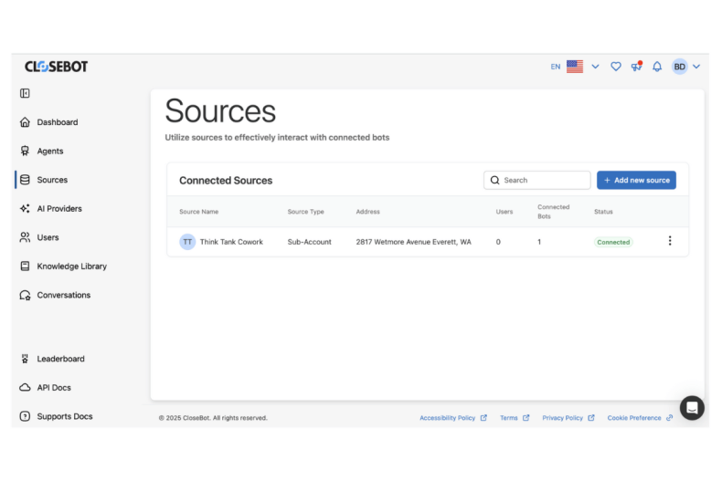Image resolution: width=722 pixels, height=481 pixels.
Task: Navigate to AI Providers
Action: click(x=58, y=209)
